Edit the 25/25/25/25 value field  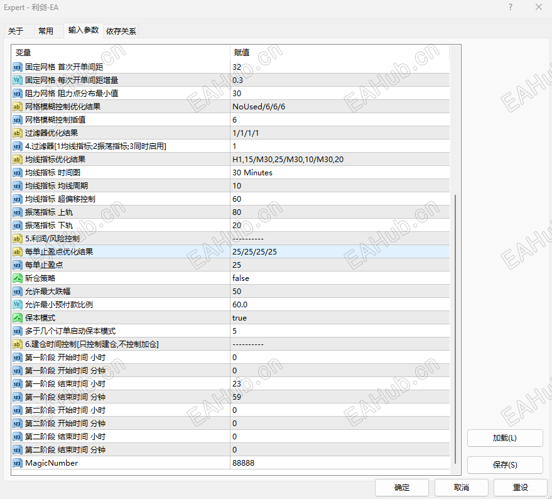click(340, 252)
